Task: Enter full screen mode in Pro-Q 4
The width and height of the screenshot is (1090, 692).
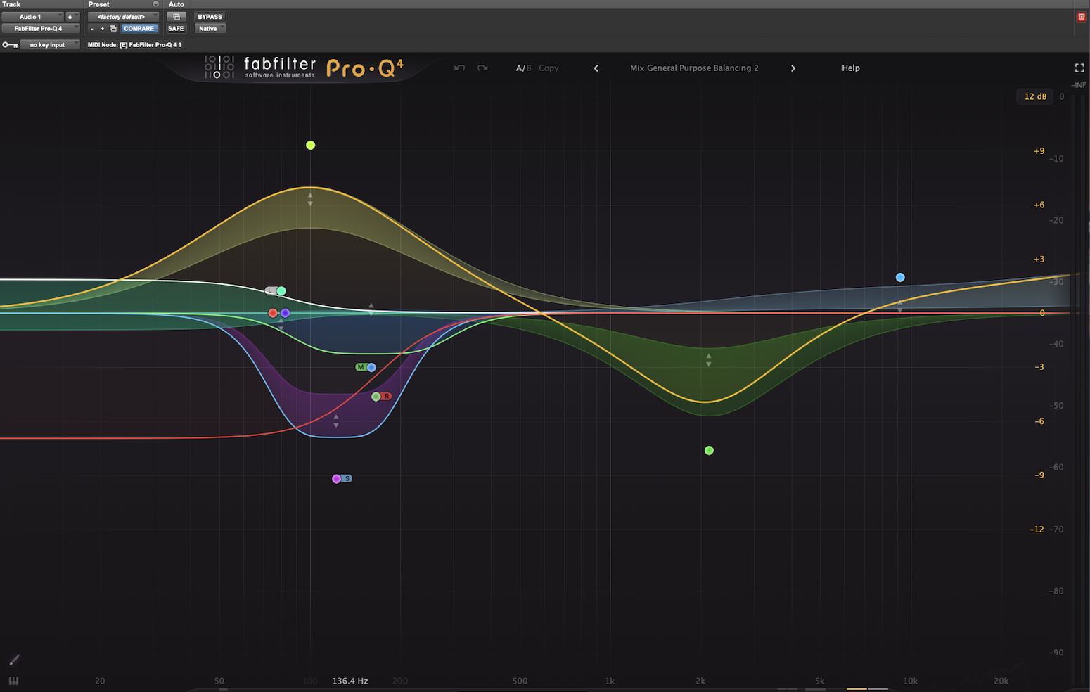Action: (1079, 68)
